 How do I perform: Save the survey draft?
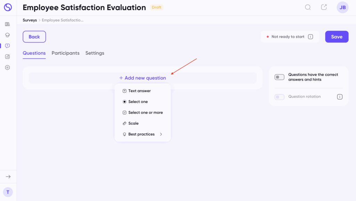tap(337, 37)
